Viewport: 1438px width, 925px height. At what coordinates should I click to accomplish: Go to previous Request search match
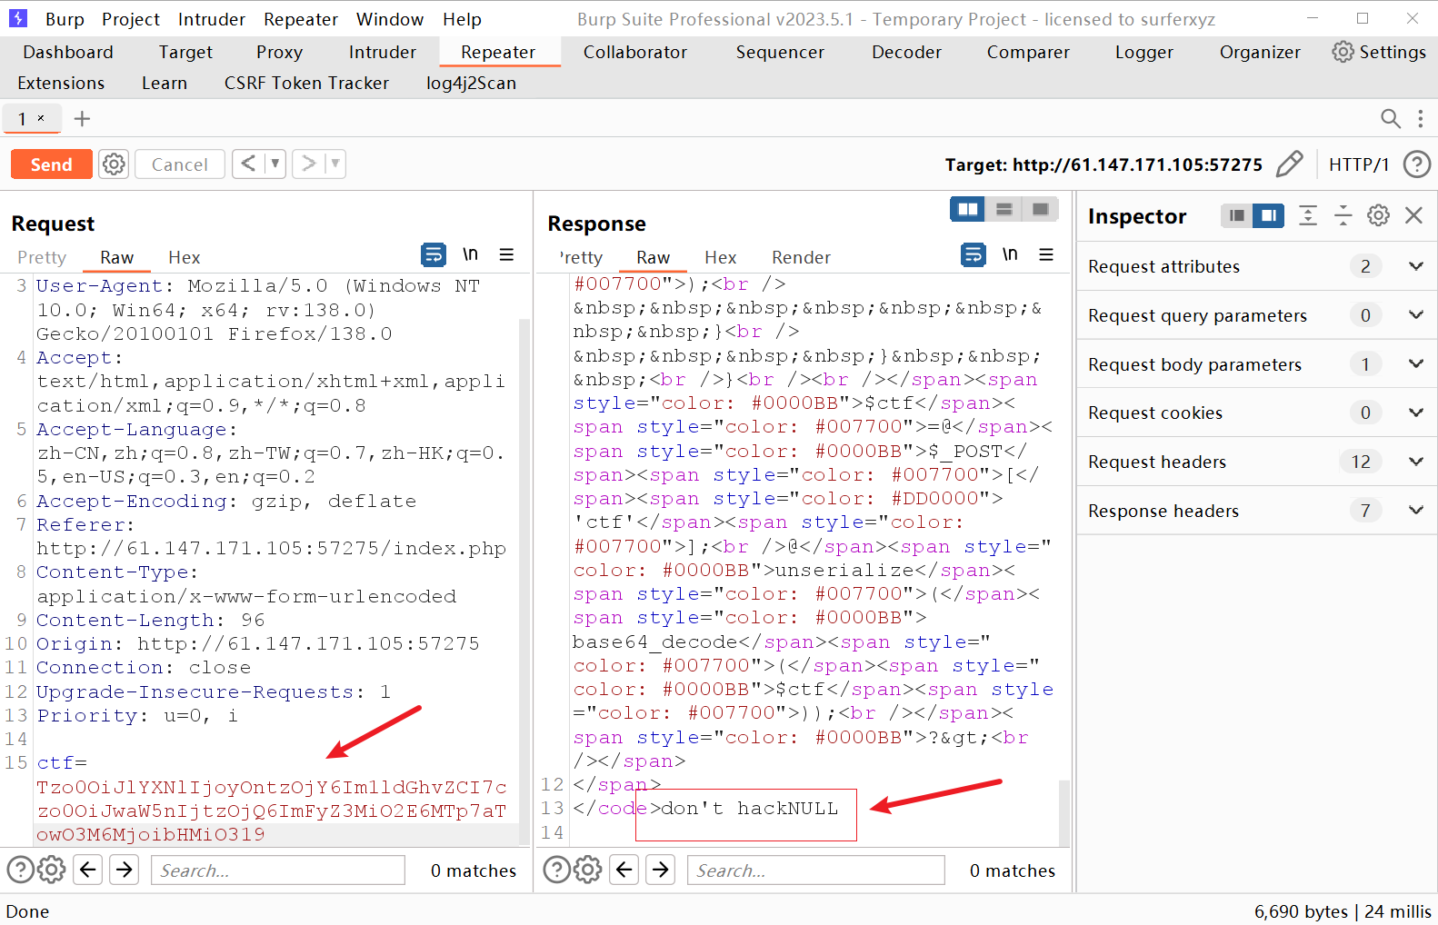[88, 870]
